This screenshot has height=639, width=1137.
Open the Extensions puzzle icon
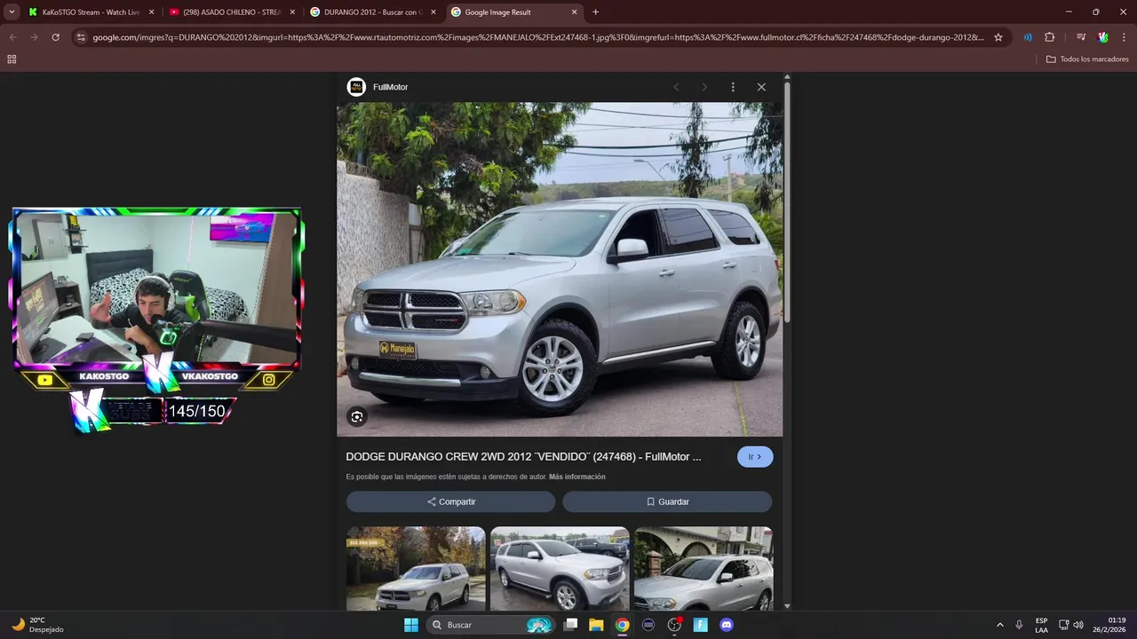click(x=1049, y=37)
